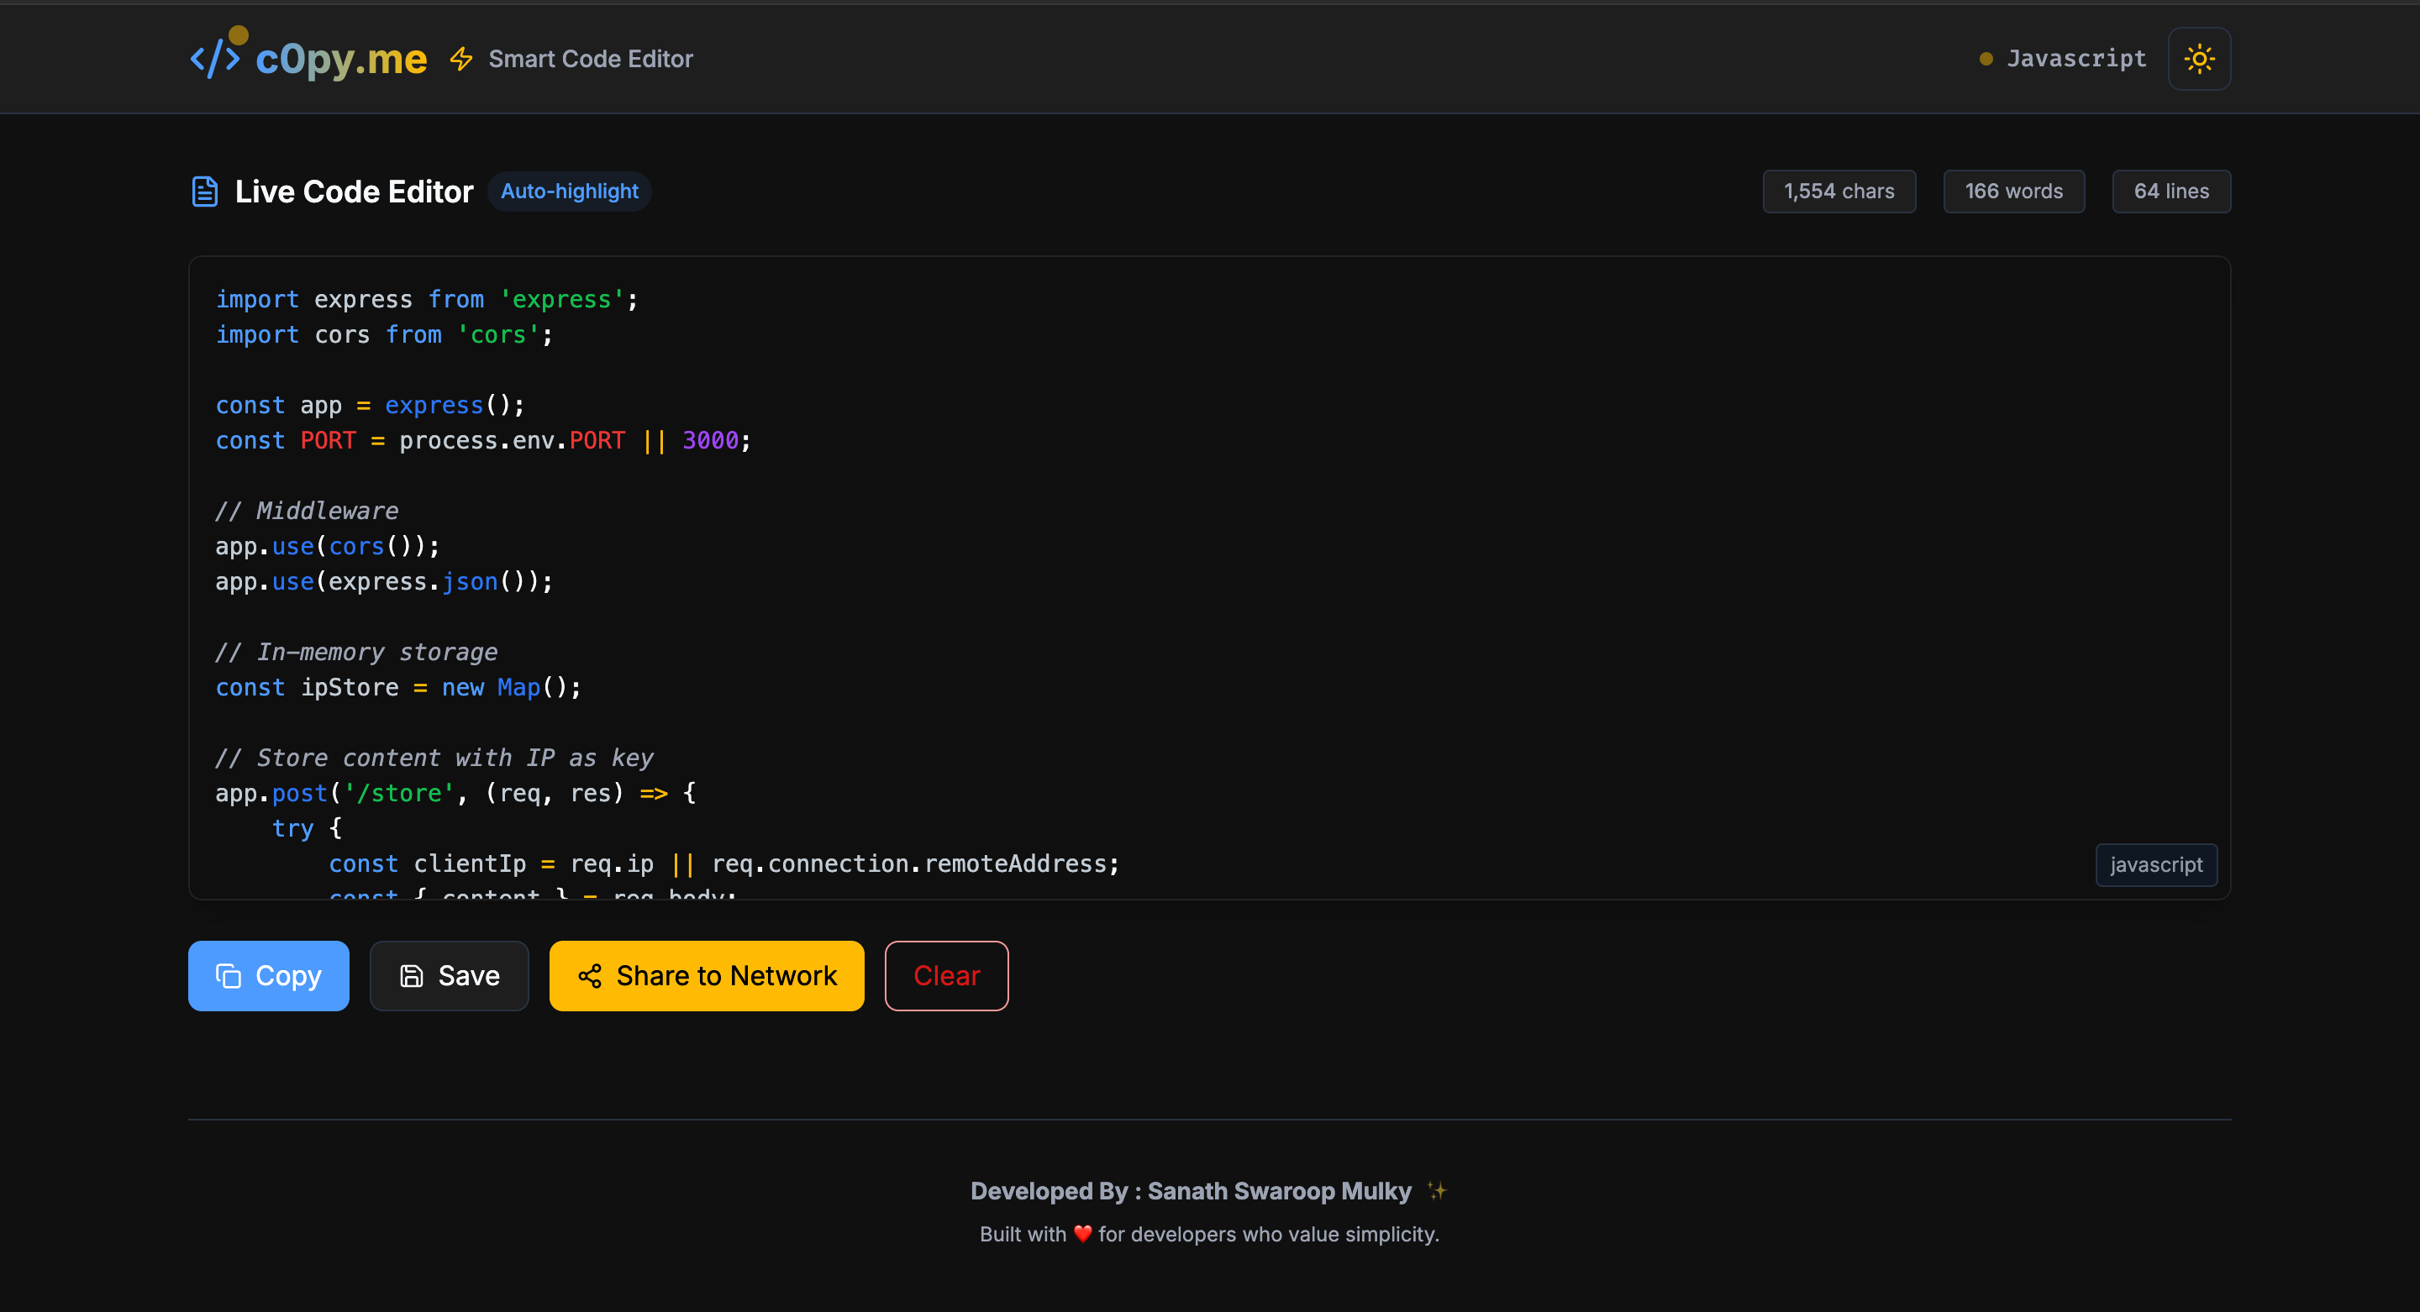
Task: Click the red heart icon in footer
Action: tap(1082, 1234)
